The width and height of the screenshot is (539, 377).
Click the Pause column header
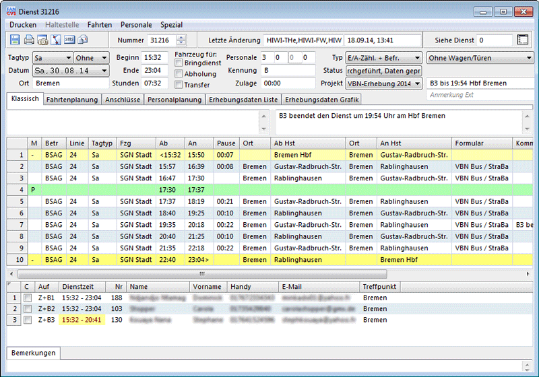(x=226, y=143)
